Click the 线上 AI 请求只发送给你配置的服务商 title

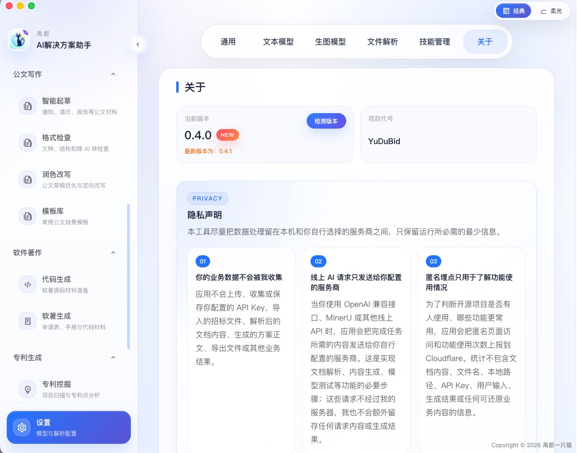(356, 282)
